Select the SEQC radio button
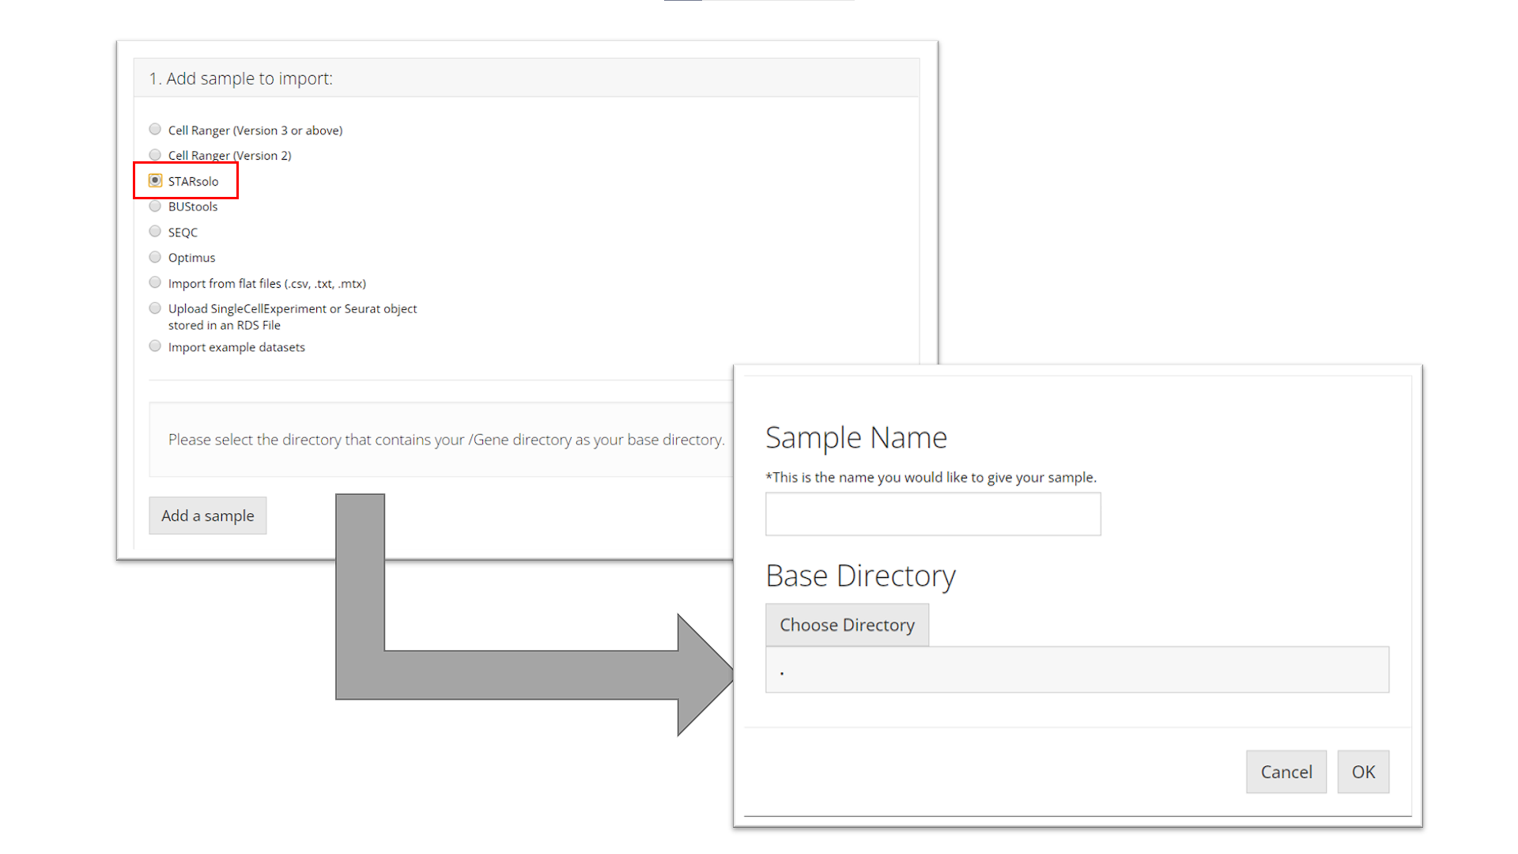 pos(155,232)
